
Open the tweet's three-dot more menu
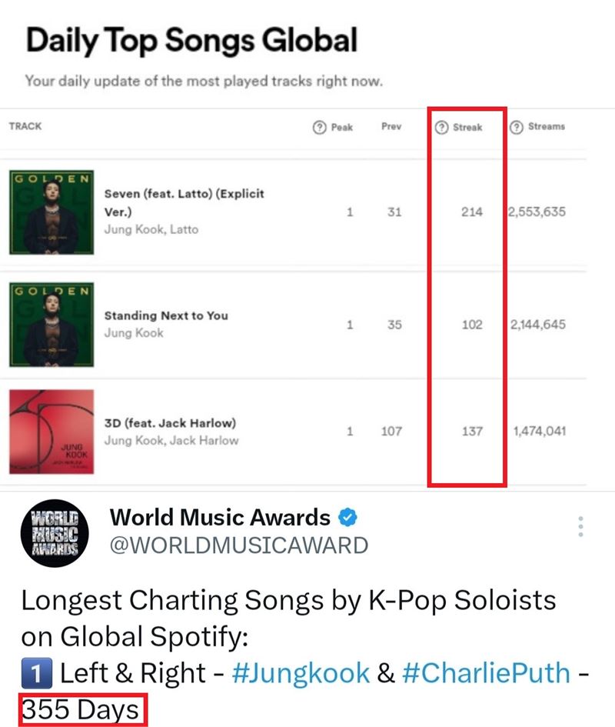[581, 527]
